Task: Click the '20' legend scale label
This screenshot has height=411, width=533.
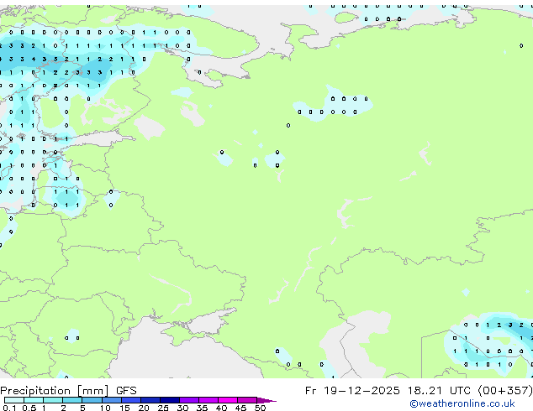Action: tap(144, 408)
